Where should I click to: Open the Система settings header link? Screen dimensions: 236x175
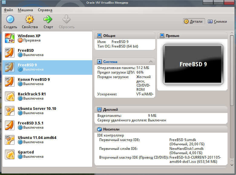pyautogui.click(x=110, y=61)
